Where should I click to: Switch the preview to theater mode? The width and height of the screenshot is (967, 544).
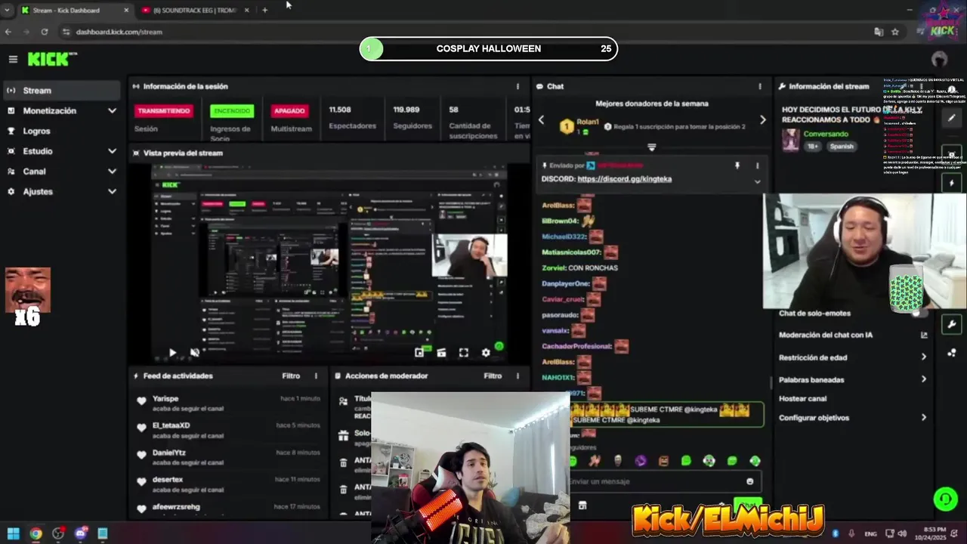point(441,352)
